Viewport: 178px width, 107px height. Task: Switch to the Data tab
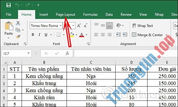[x=109, y=15]
